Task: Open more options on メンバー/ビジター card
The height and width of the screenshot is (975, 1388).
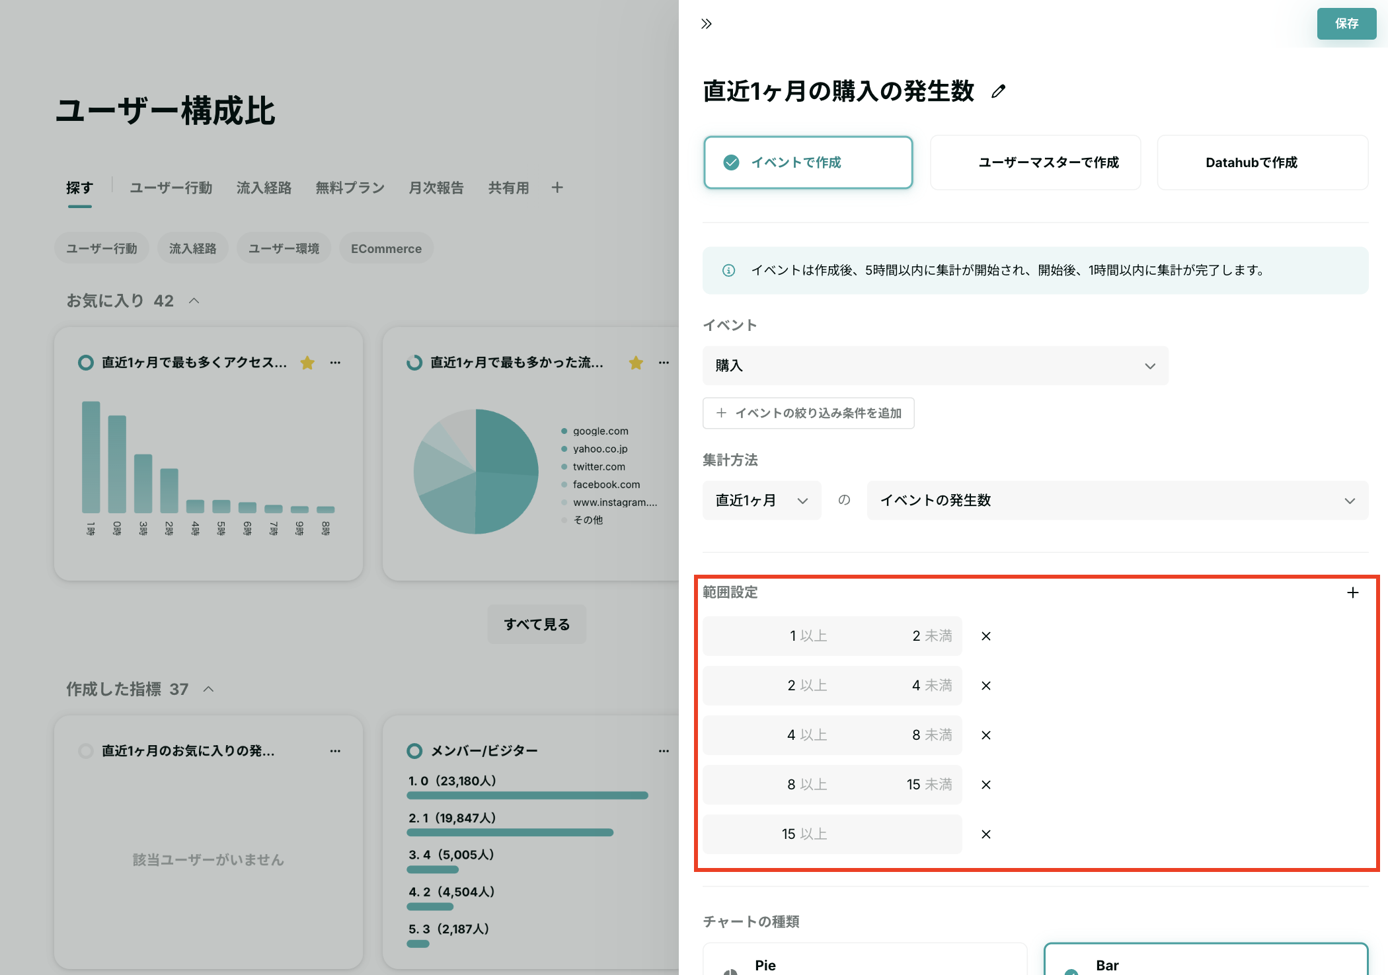Action: (x=664, y=750)
